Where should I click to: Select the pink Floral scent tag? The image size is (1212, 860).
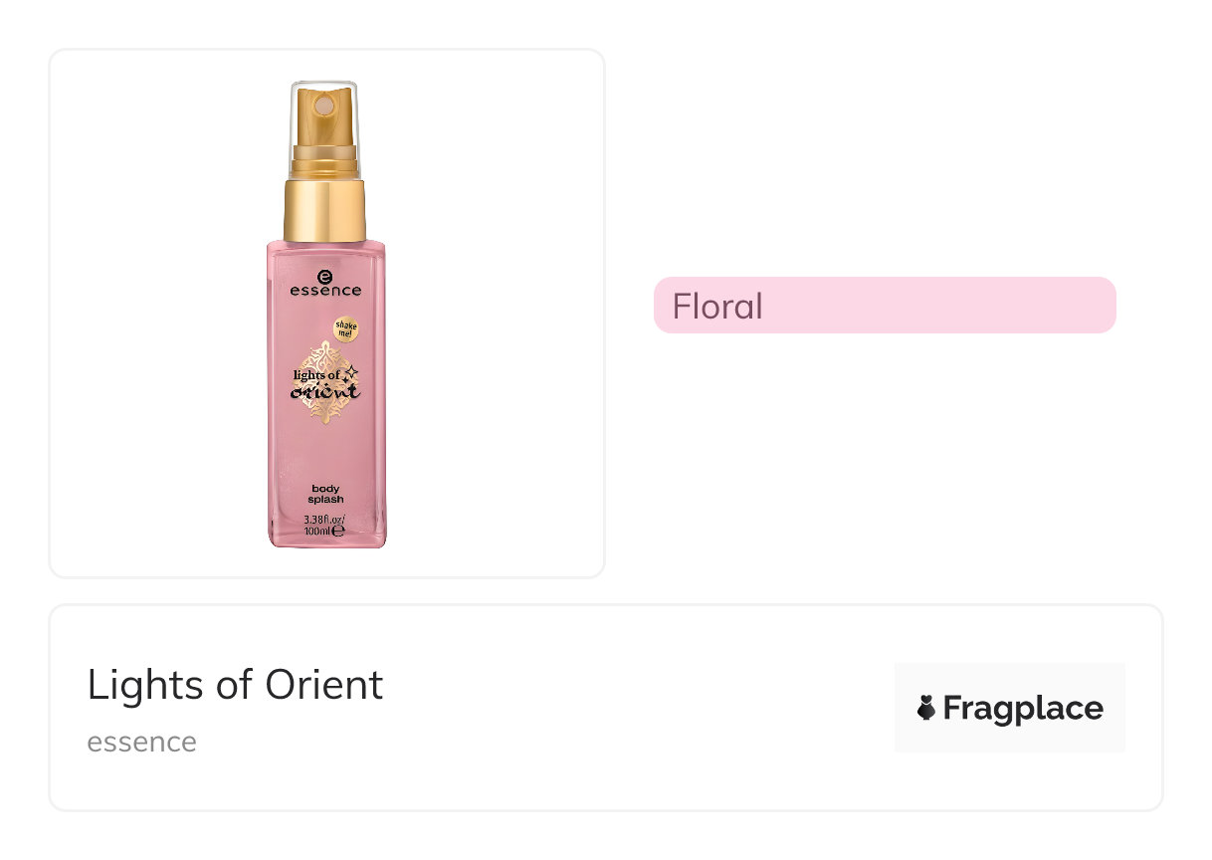tap(884, 305)
